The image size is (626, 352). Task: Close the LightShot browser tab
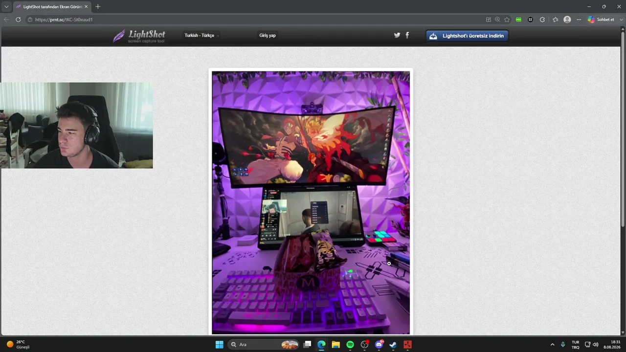coord(86,7)
